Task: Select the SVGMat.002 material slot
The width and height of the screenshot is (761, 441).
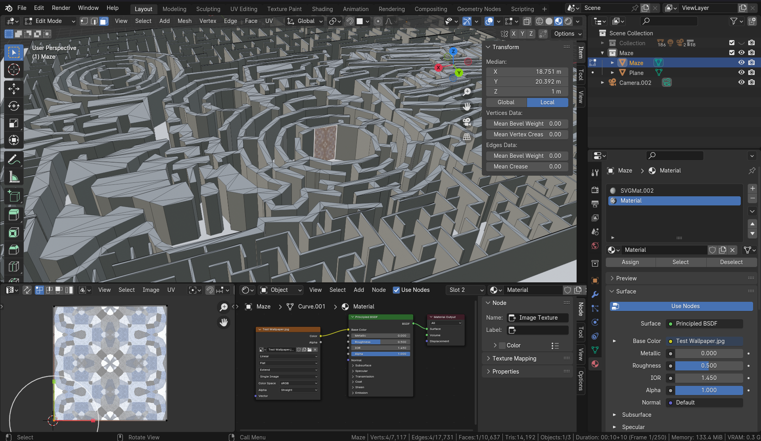Action: 674,191
